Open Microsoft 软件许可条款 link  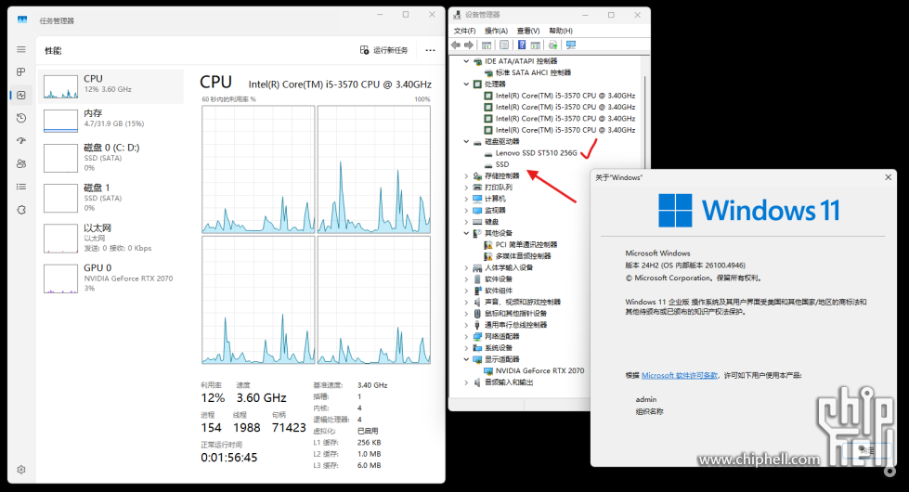[x=680, y=376]
